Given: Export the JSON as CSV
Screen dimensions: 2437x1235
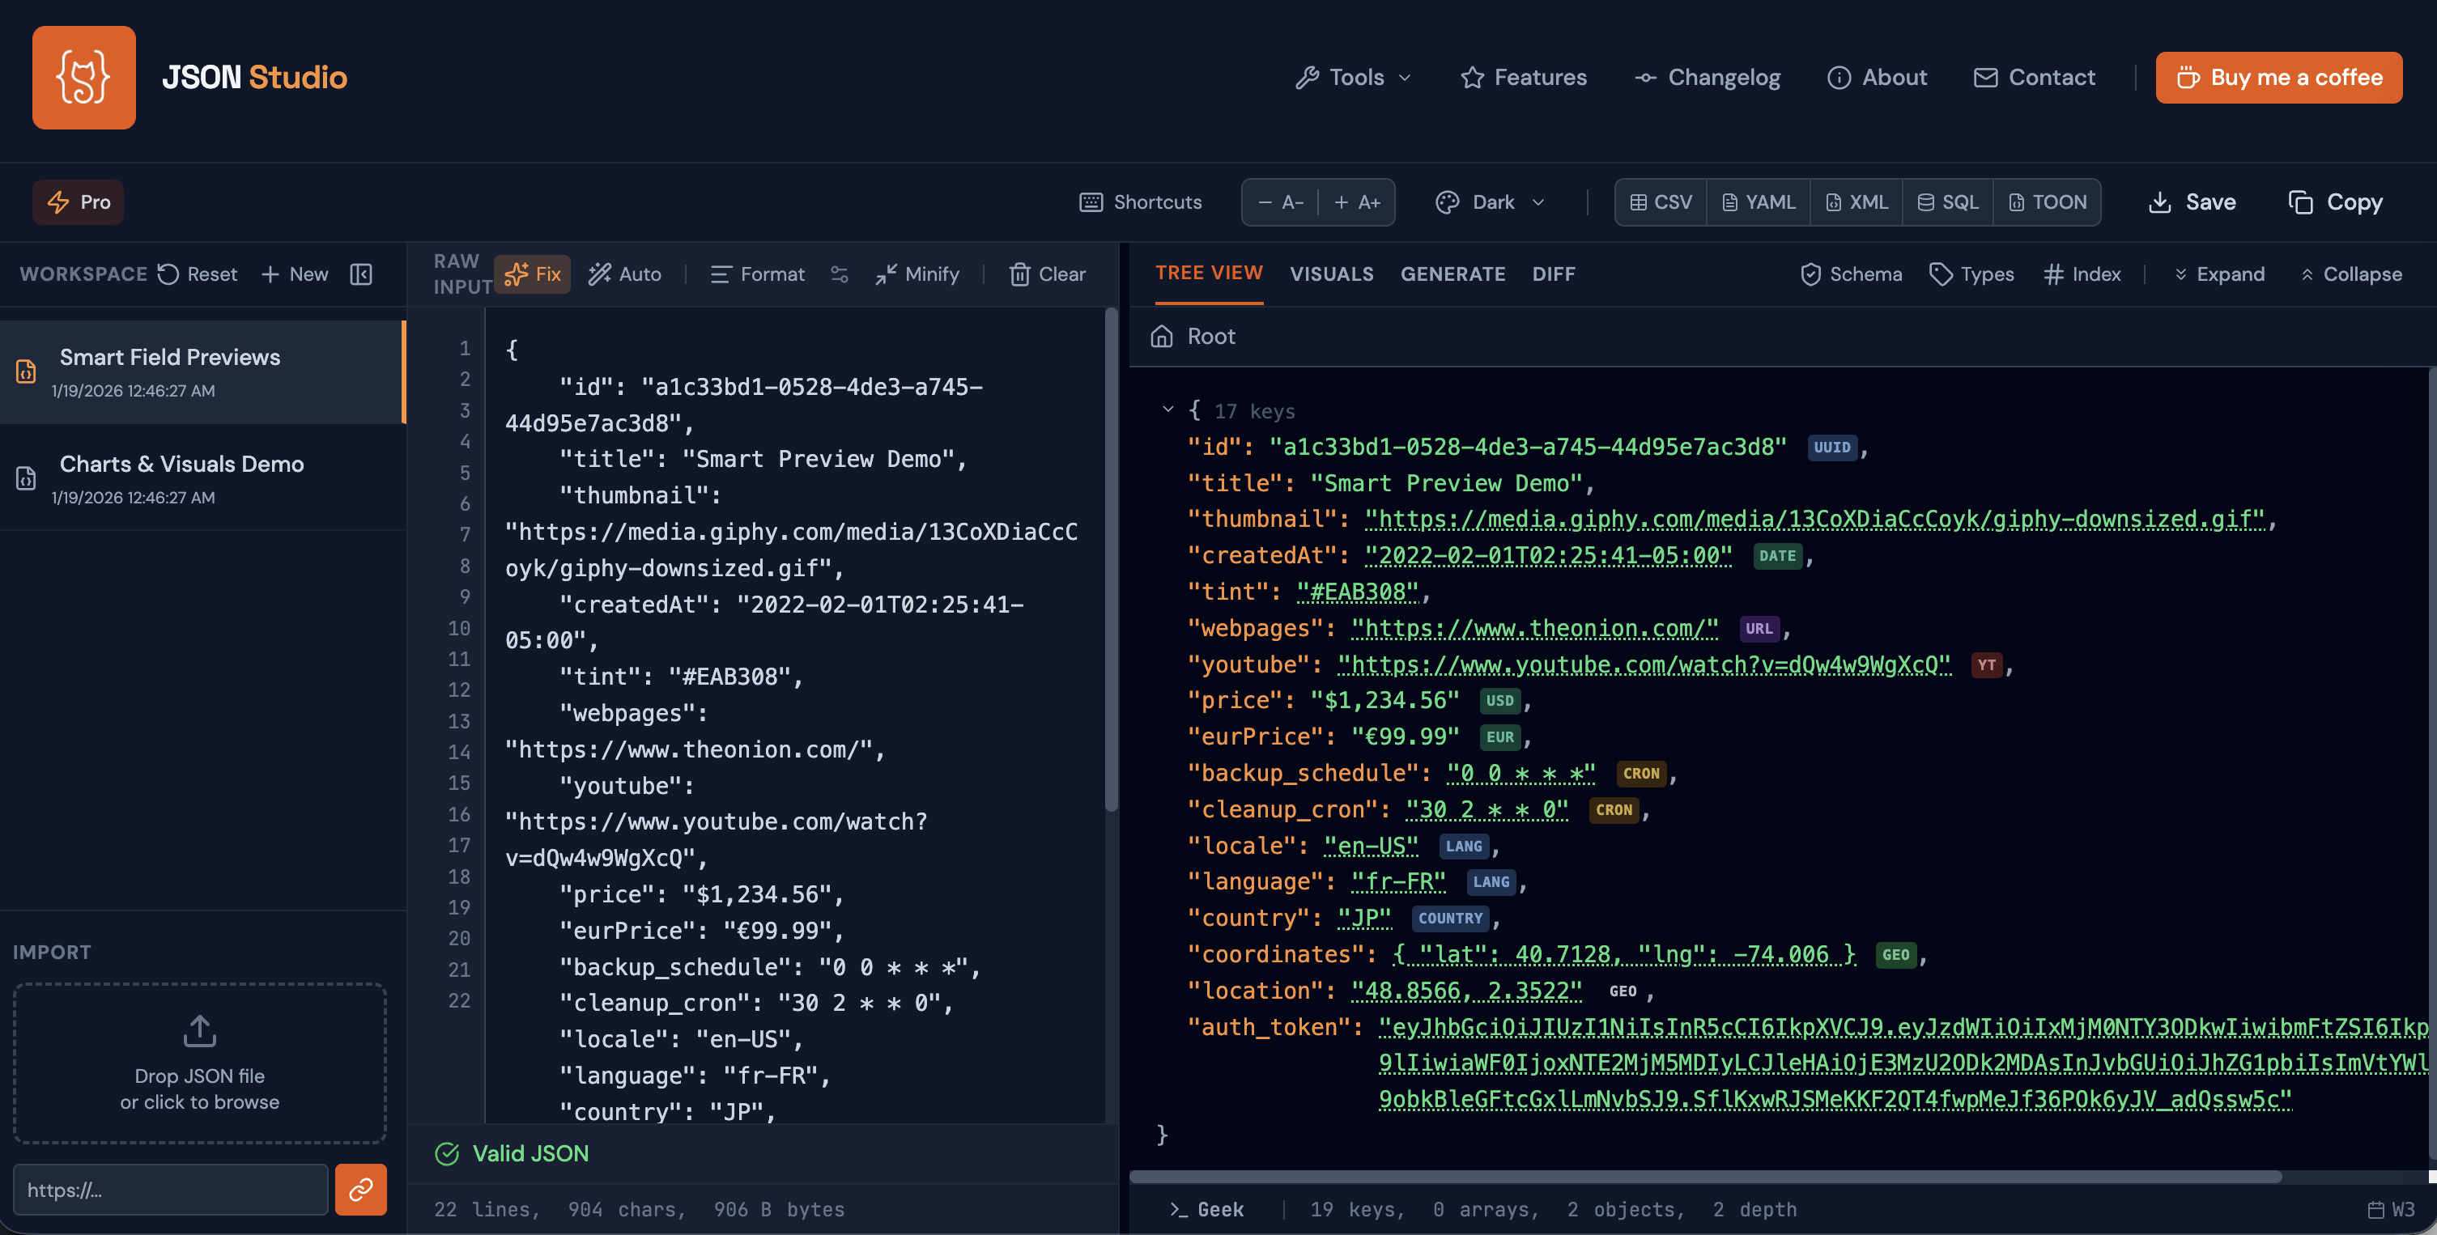Looking at the screenshot, I should click(x=1660, y=202).
